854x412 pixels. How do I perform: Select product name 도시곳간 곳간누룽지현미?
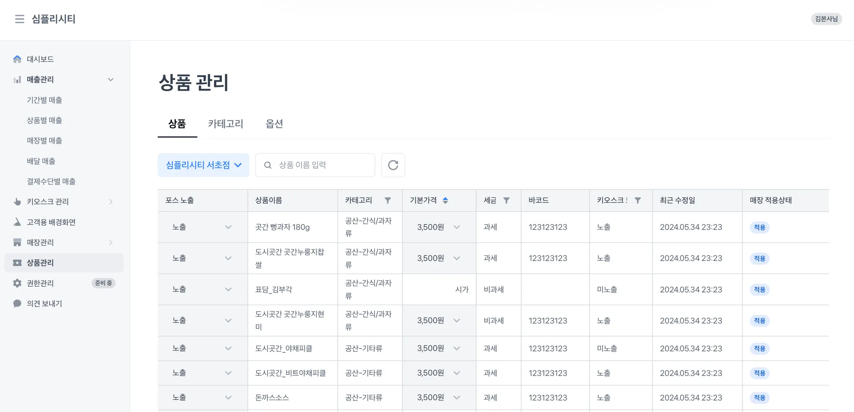290,320
